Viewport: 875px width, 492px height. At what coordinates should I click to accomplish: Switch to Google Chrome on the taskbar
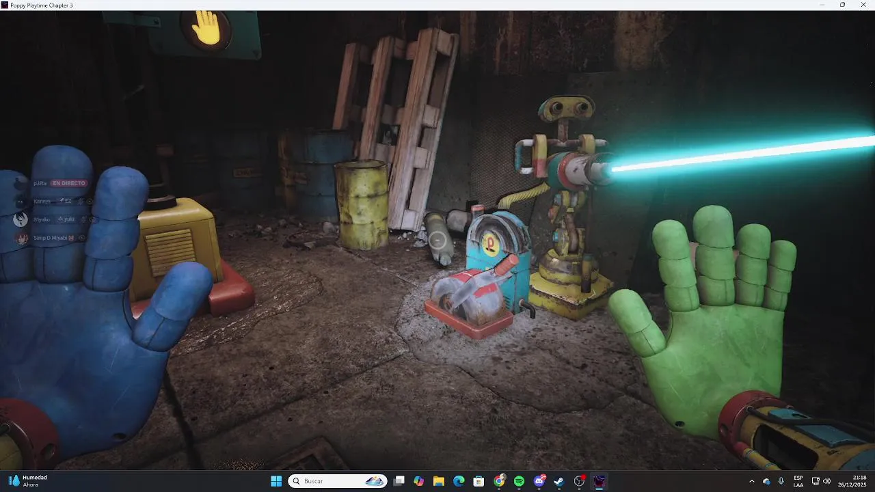coord(500,481)
